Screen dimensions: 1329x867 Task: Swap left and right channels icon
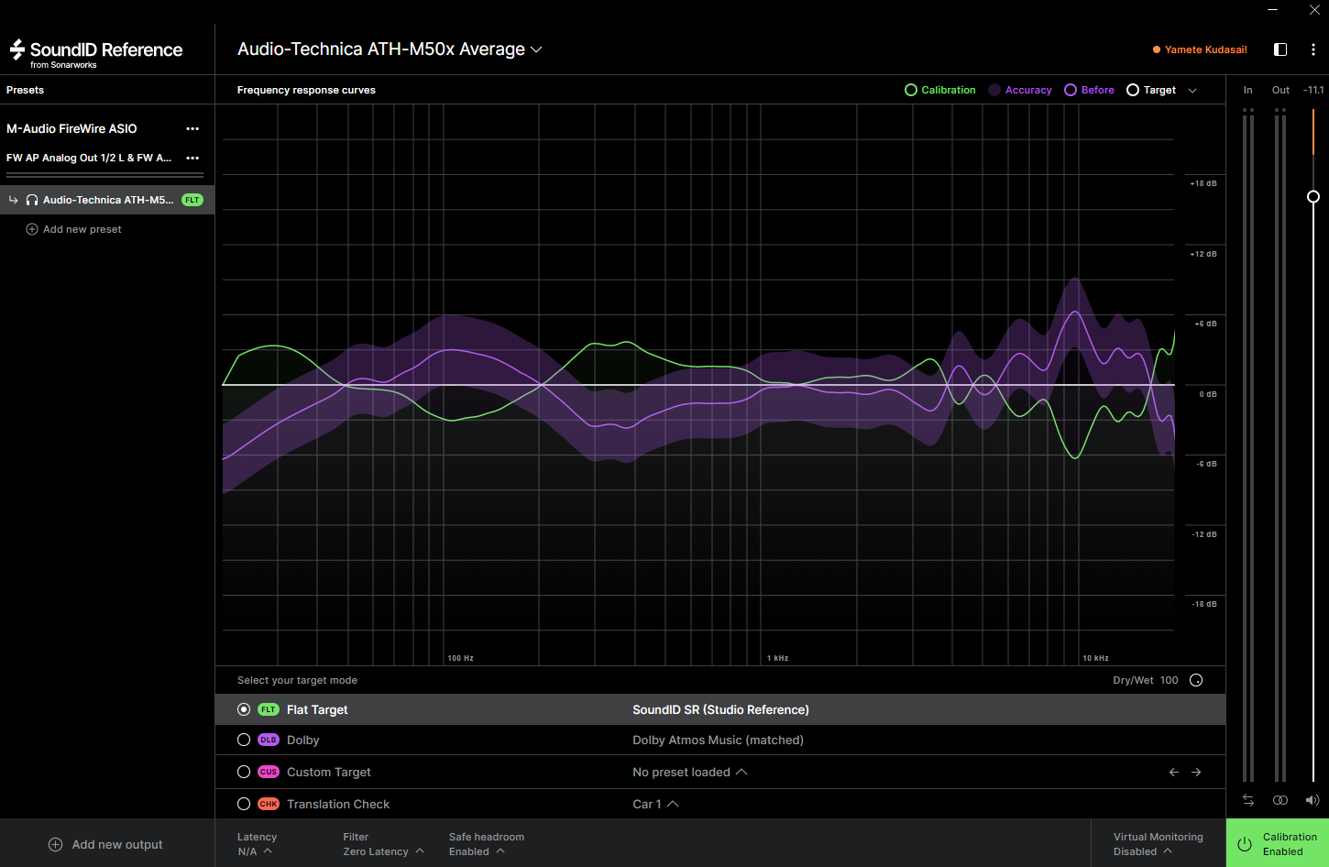[x=1248, y=800]
